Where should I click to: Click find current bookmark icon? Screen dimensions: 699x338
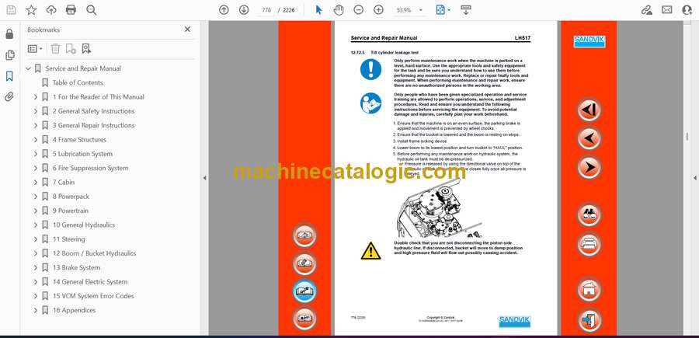pyautogui.click(x=86, y=49)
